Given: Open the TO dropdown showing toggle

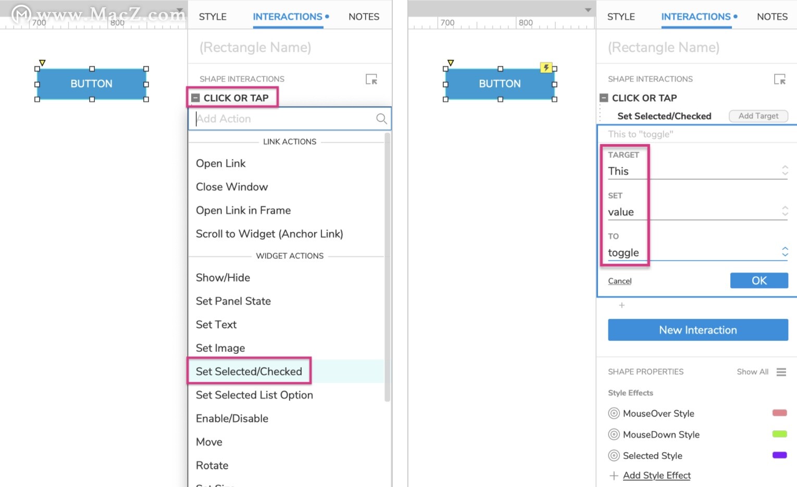Looking at the screenshot, I should point(698,252).
